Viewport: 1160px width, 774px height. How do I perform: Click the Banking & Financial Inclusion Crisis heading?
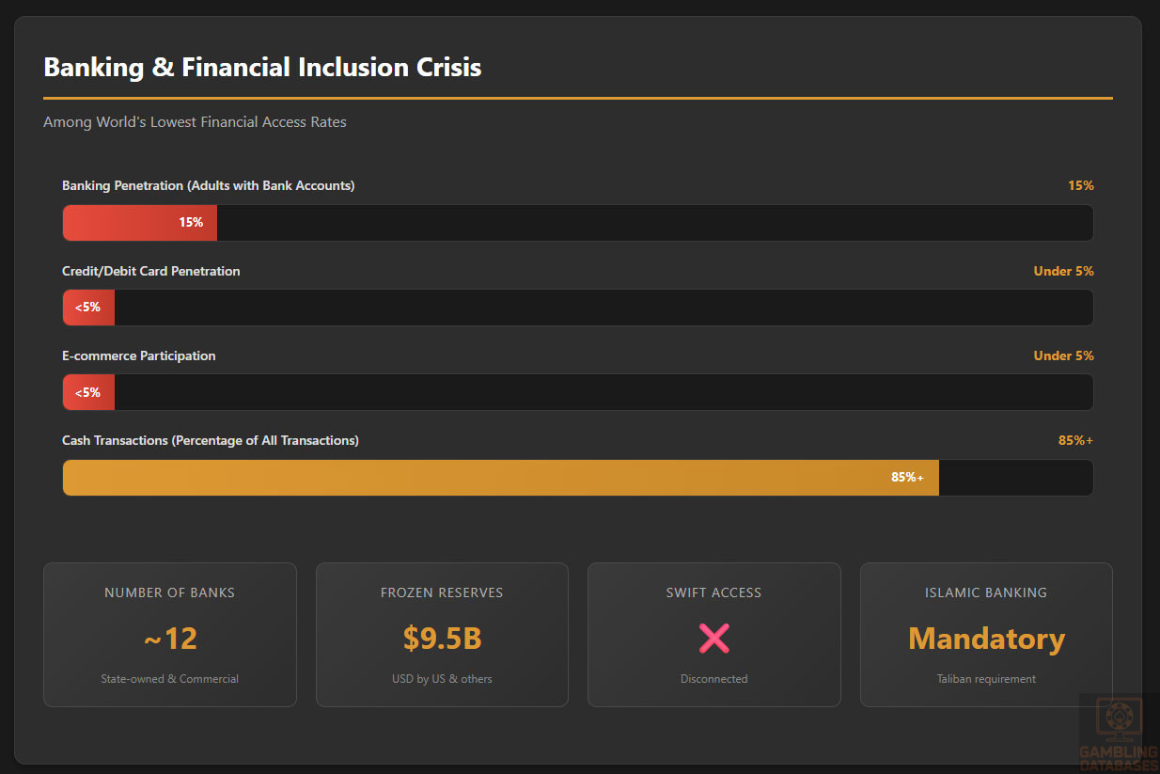coord(262,68)
